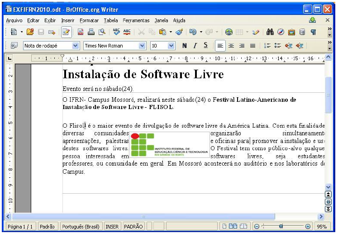Run the spelling and grammar check
The width and height of the screenshot is (338, 233).
click(x=116, y=32)
